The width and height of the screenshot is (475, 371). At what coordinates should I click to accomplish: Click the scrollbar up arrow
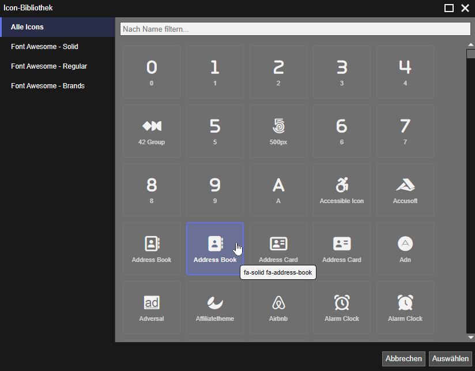470,44
